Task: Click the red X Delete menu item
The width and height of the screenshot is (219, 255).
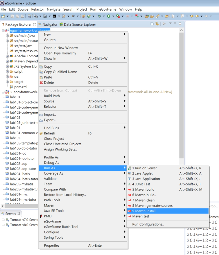Action: click(x=49, y=82)
